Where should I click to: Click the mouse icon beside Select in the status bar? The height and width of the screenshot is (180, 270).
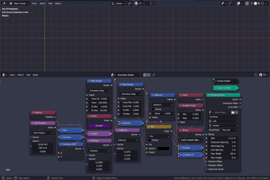click(x=3, y=178)
